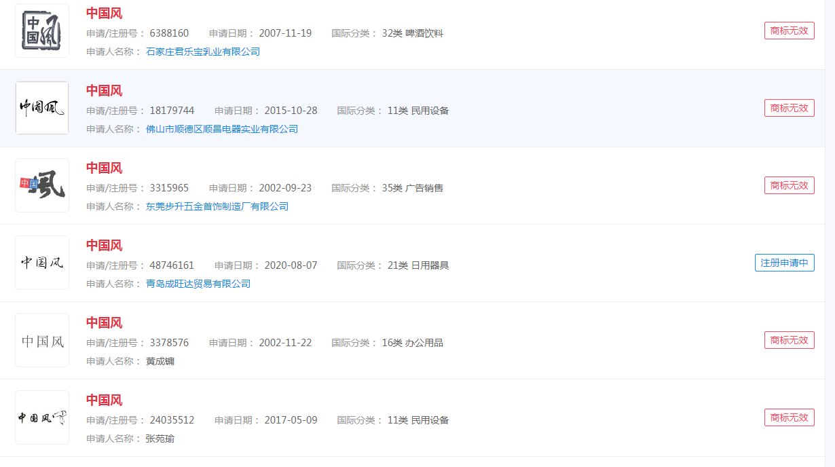Click 注册申请中 status tag for registration 48746161

785,263
